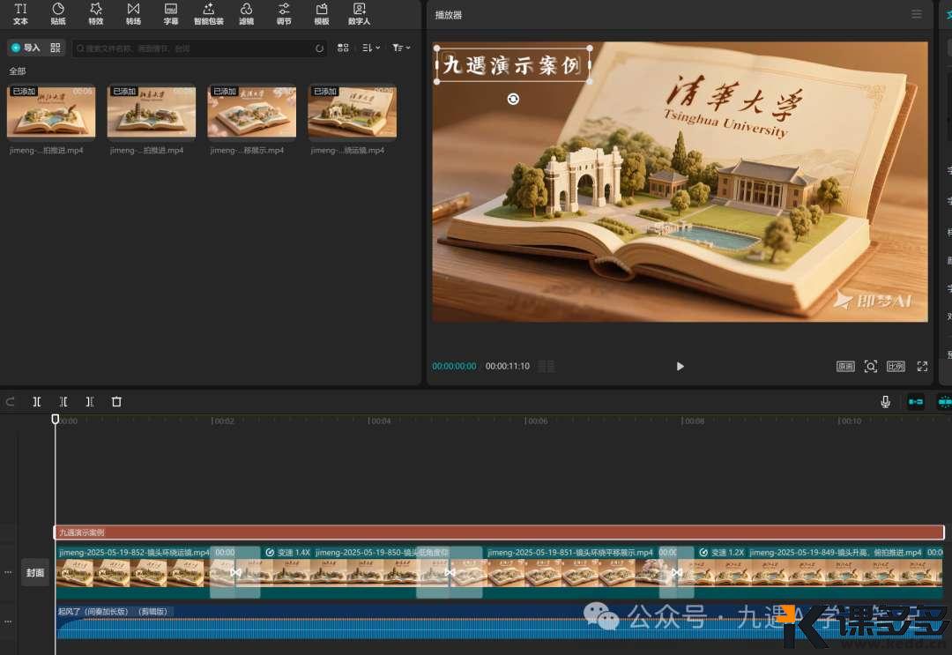Screen dimensions: 952x655
Task: Toggle 原画 original quality in the player
Action: point(845,366)
